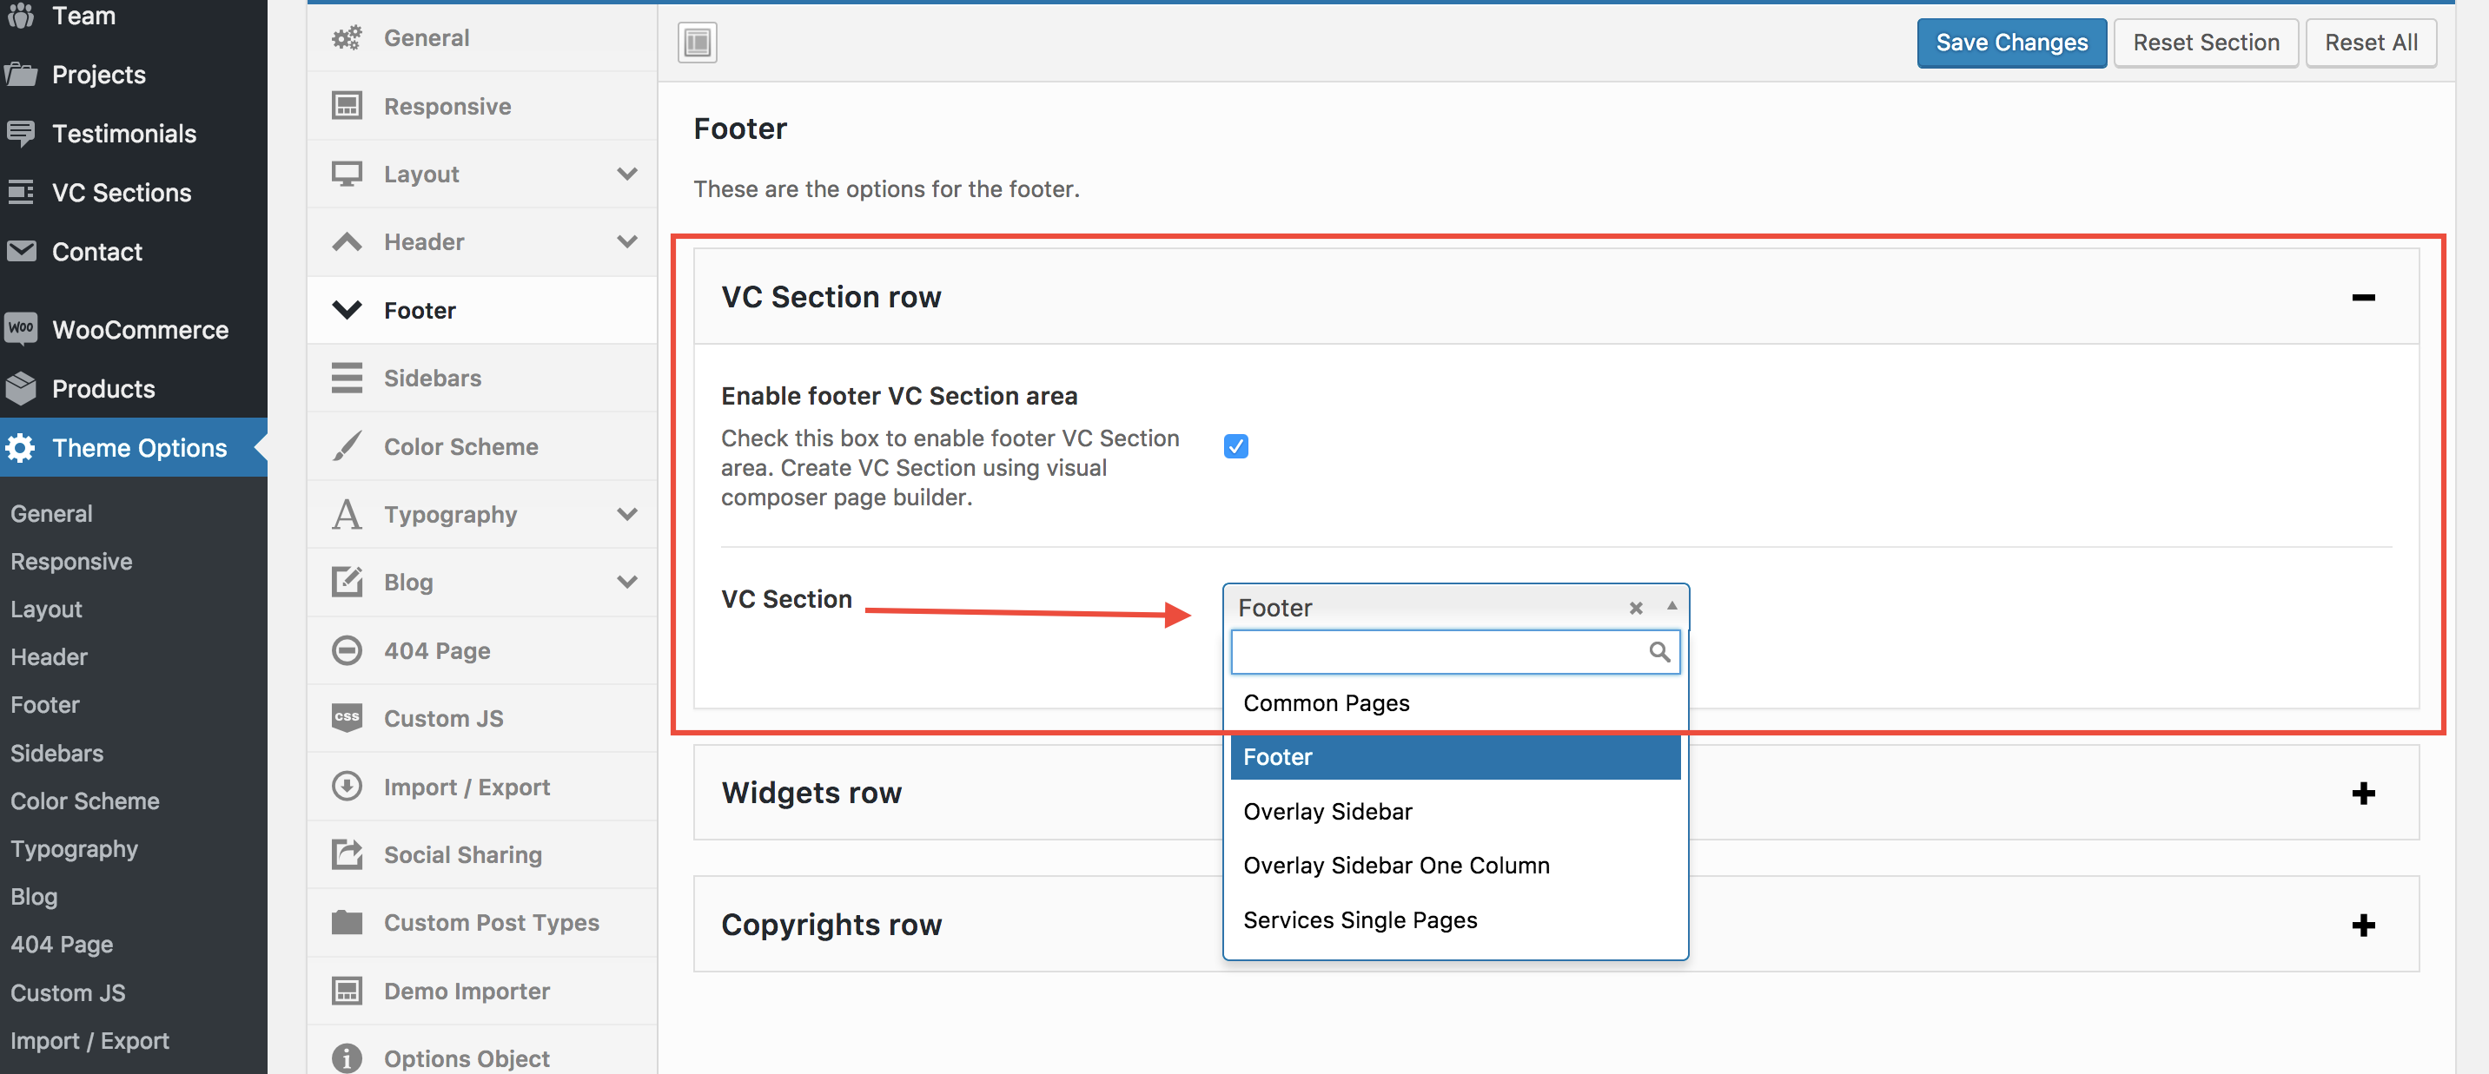Image resolution: width=2489 pixels, height=1074 pixels.
Task: Click the WooCommerce icon in sidebar
Action: [x=20, y=328]
